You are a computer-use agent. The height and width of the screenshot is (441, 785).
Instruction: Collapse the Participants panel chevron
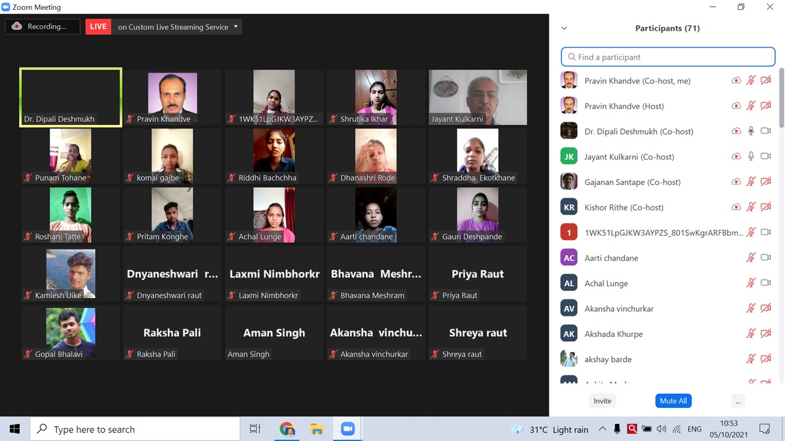(x=564, y=28)
